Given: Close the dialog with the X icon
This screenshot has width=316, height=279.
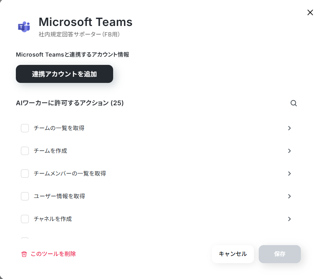Looking at the screenshot, I should point(310,13).
